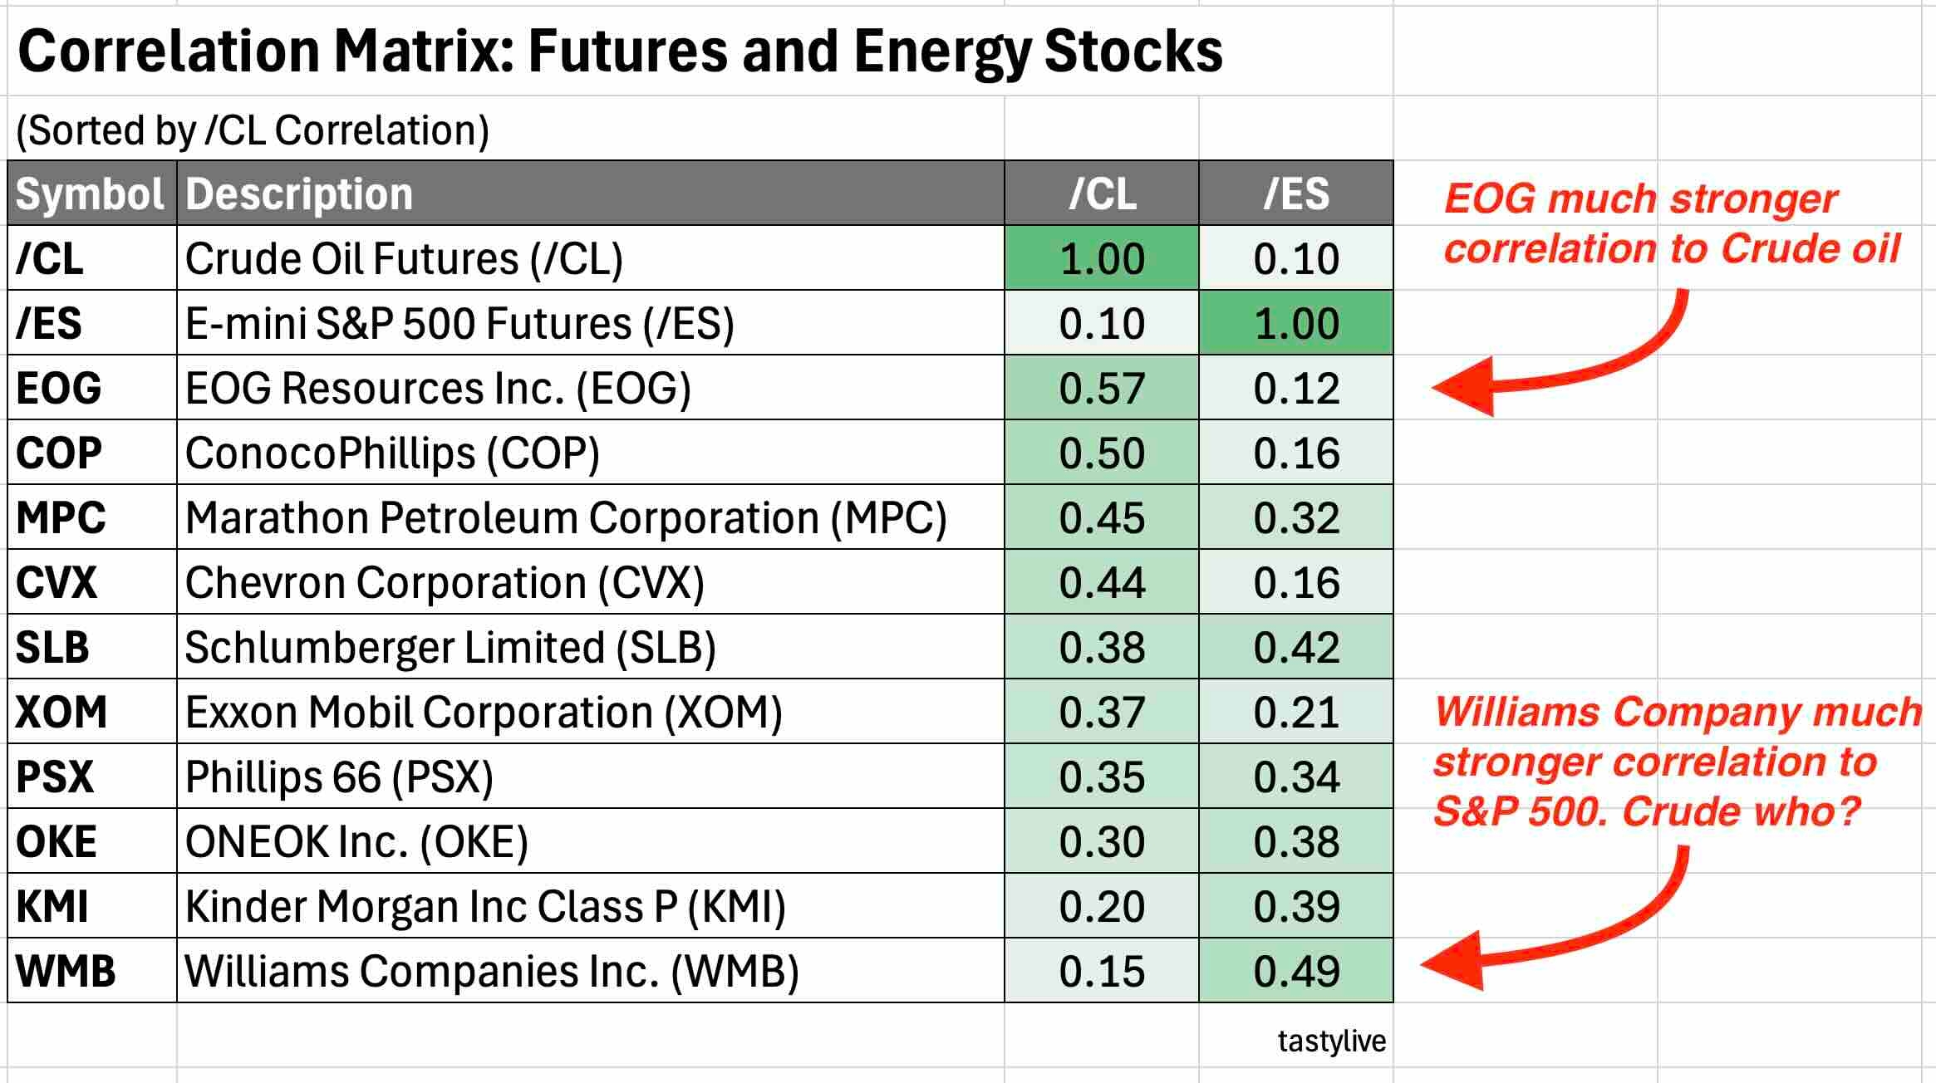This screenshot has width=1936, height=1083.
Task: Click the 'Marathon Petroleum Corporation (MPC)' cell
Action: tap(590, 517)
